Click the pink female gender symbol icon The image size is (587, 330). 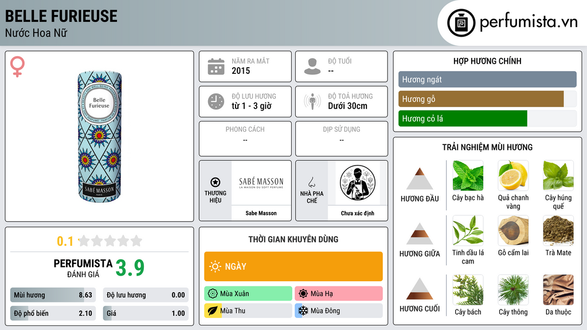pos(17,66)
